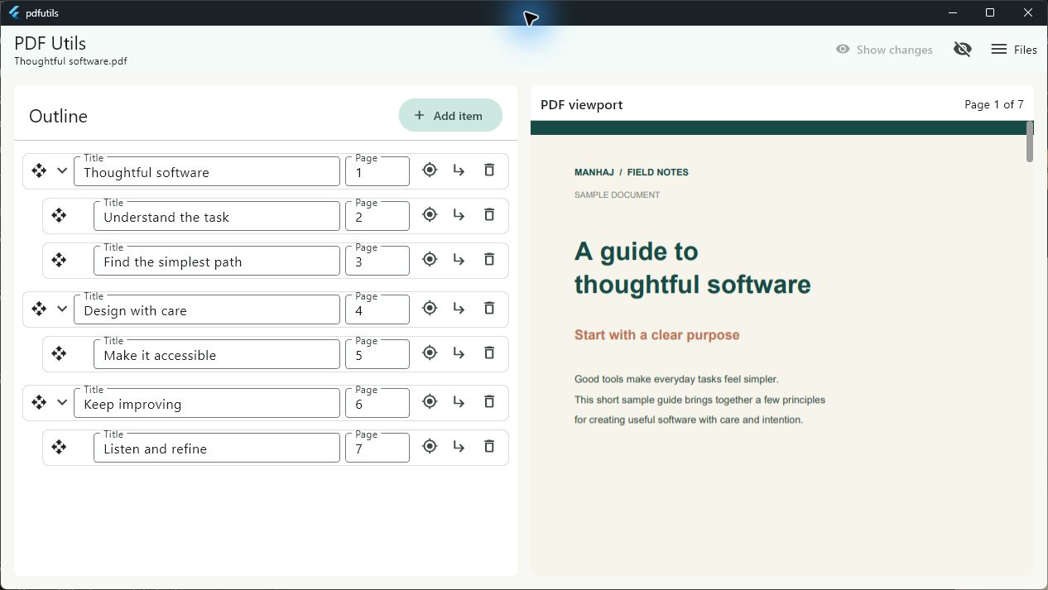Collapse the Keep improving group
1048x590 pixels.
(62, 402)
